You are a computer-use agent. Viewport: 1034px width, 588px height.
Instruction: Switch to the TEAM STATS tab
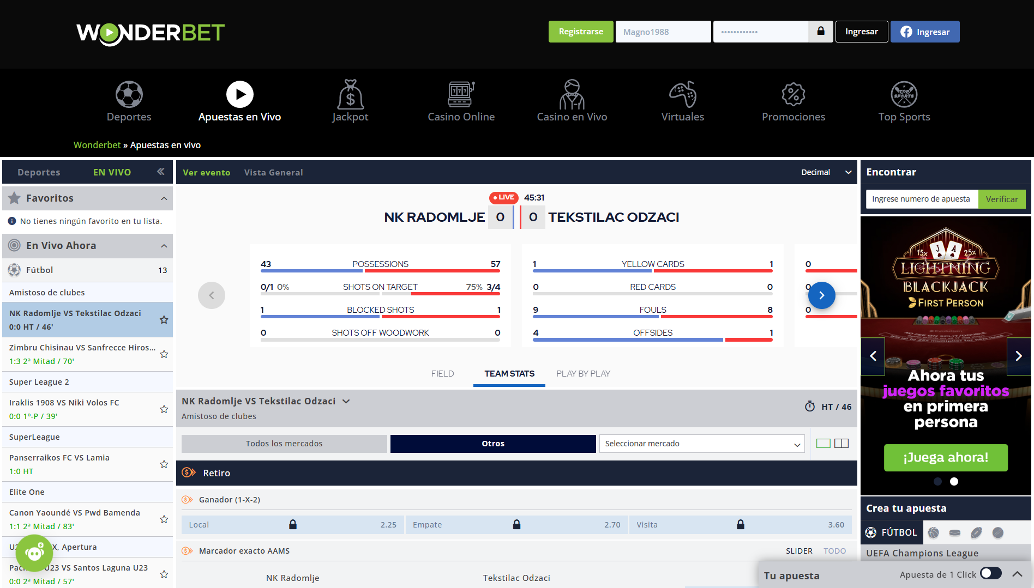point(509,374)
